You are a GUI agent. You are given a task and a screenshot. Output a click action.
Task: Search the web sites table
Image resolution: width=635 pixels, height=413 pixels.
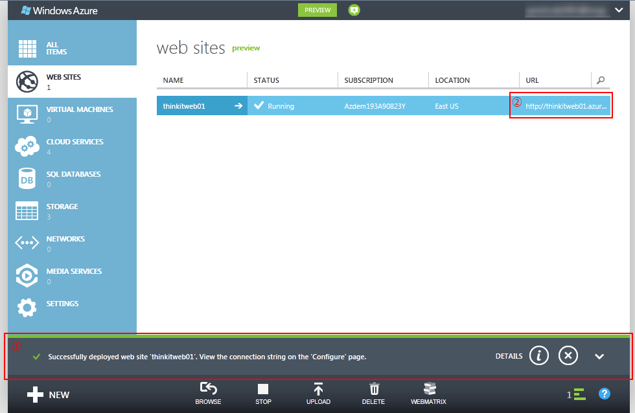pyautogui.click(x=601, y=80)
